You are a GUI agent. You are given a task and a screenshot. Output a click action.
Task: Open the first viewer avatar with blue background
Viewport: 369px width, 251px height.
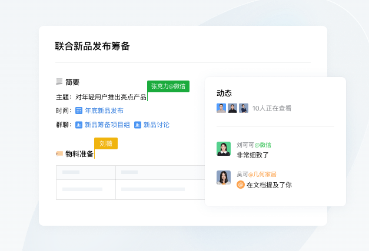[221, 108]
